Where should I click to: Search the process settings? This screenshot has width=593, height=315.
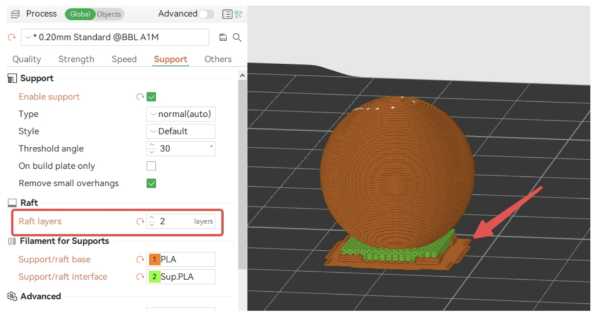coord(237,38)
